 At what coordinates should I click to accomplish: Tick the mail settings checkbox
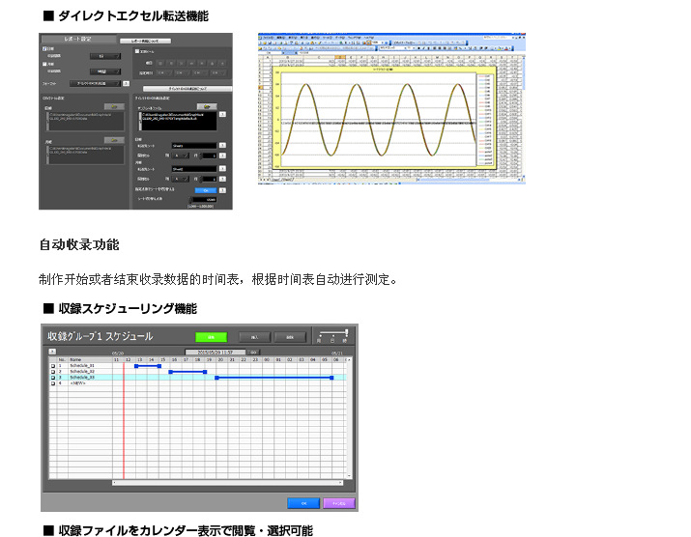coord(137,51)
